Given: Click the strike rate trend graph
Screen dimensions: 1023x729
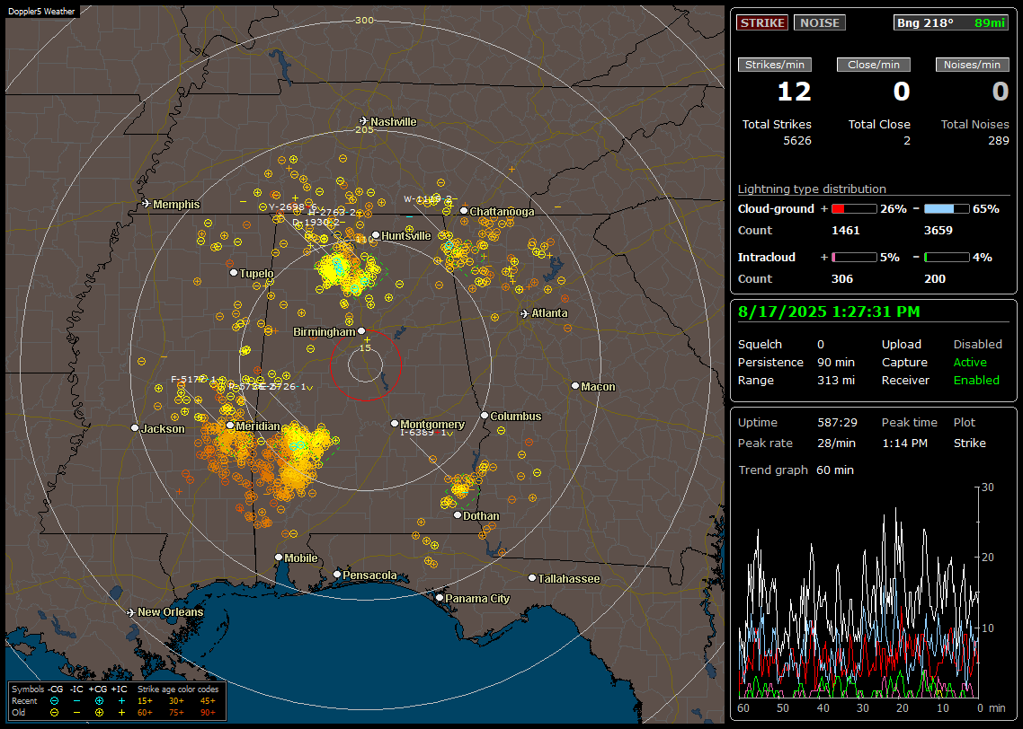Looking at the screenshot, I should 858,593.
